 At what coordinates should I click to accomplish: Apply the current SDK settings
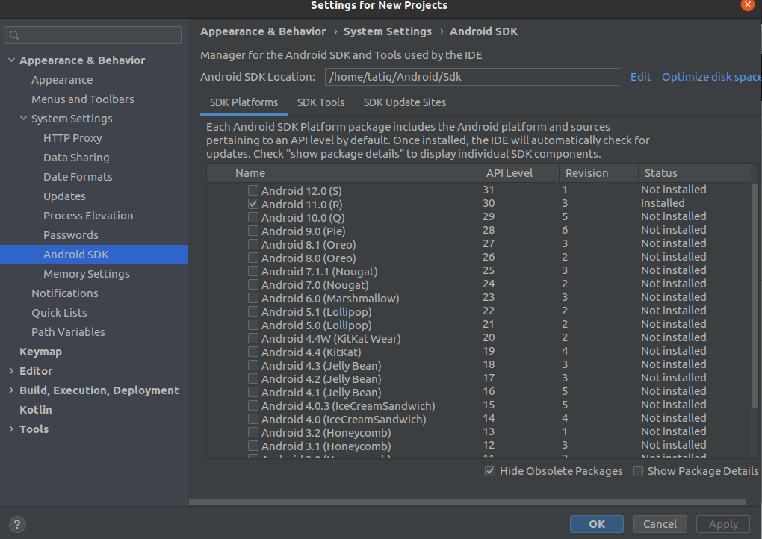(722, 523)
